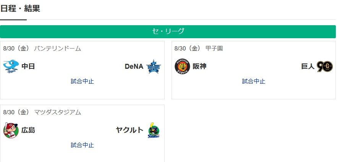The image size is (337, 162).
Task: Click the バンテリンドーム game date header
Action: coord(42,49)
